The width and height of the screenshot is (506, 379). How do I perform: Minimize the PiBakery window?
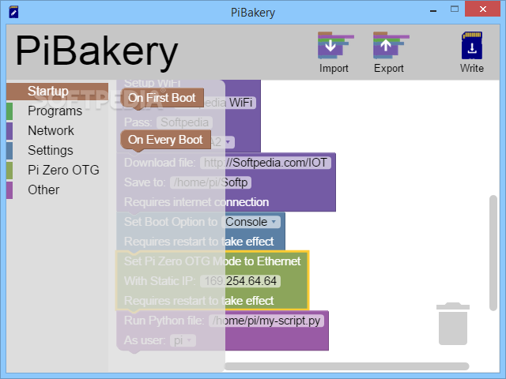tap(433, 10)
